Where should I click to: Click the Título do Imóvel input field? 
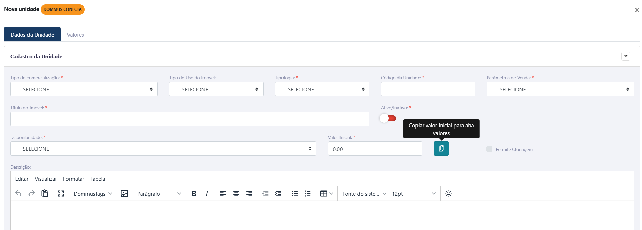point(190,119)
